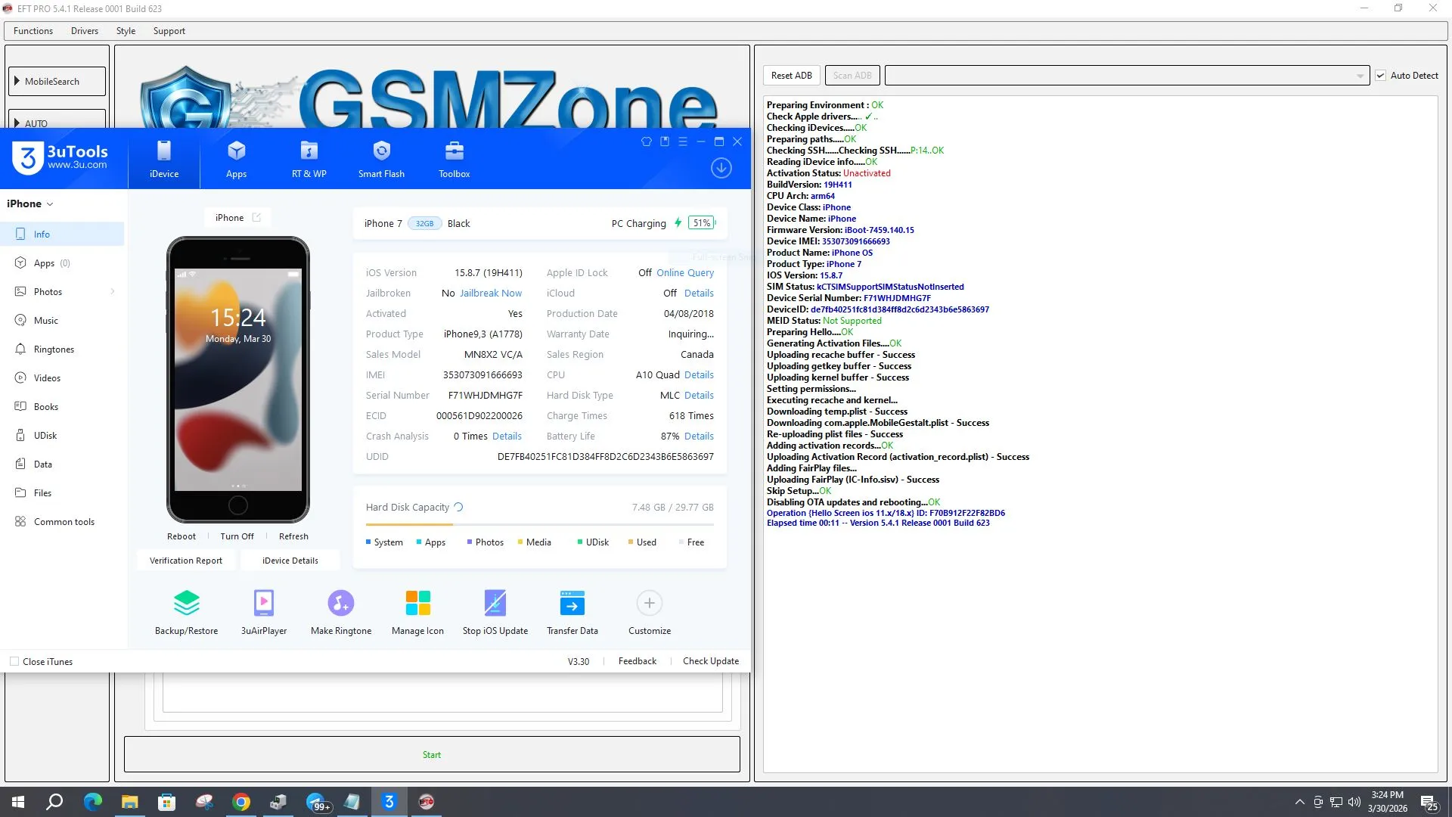
Task: Open Make Ringtone tool
Action: 340,604
